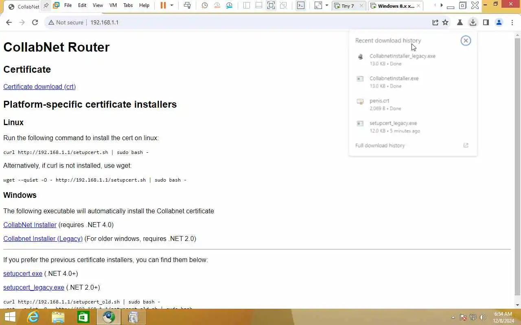Open the browser three-dot menu
The height and width of the screenshot is (325, 521).
click(512, 22)
